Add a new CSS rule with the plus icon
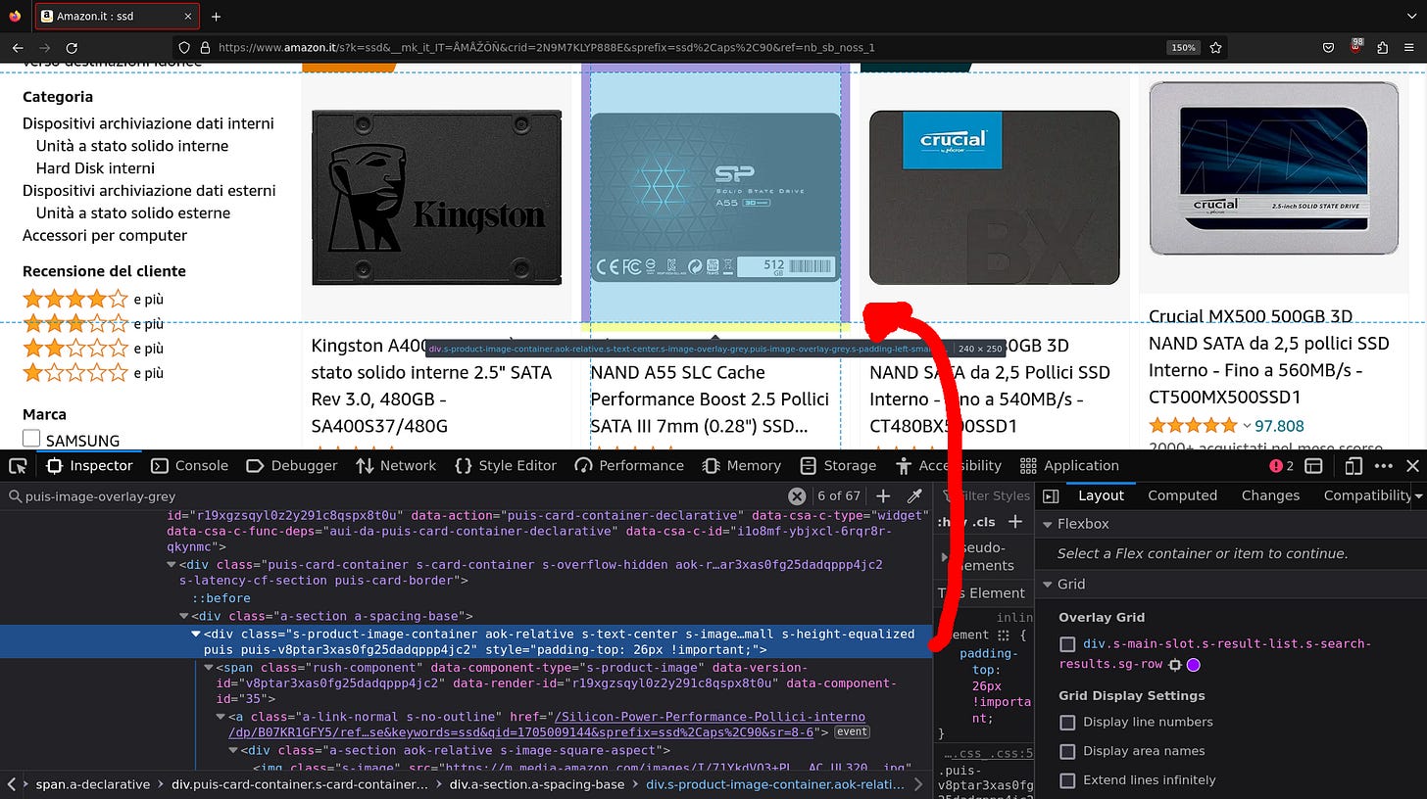The image size is (1427, 799). (x=883, y=495)
